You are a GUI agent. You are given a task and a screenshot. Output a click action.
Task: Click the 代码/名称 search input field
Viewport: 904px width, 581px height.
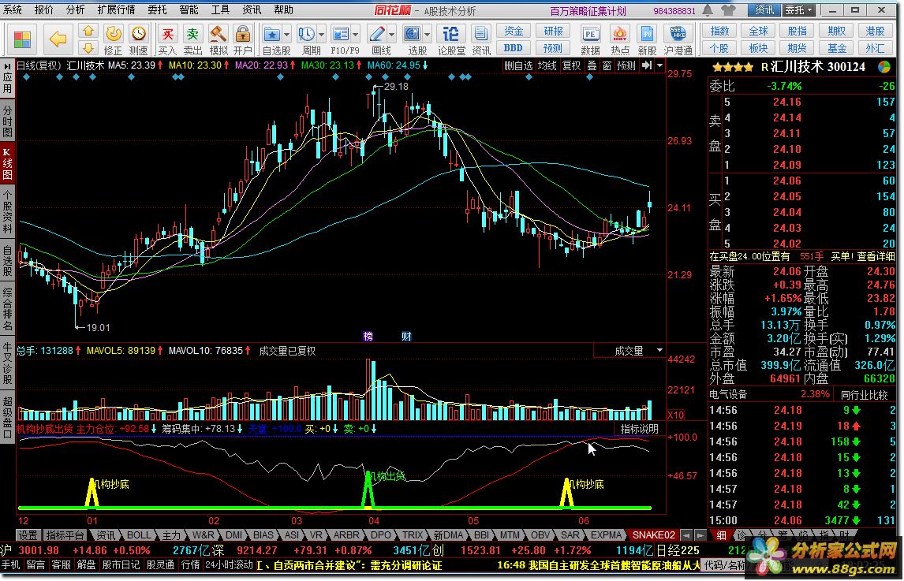click(727, 565)
